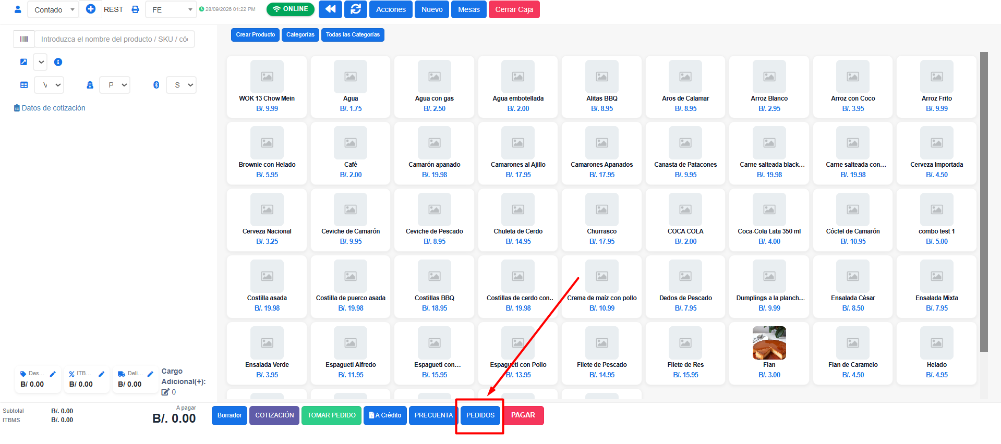
Task: Click the PRECUENTA button
Action: 433,415
